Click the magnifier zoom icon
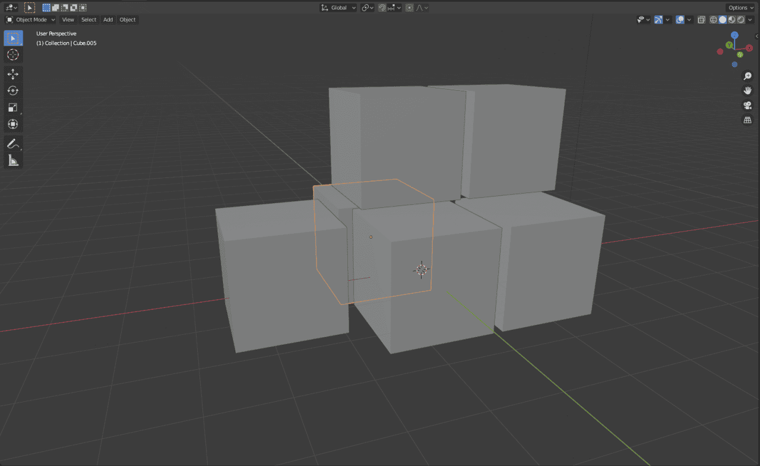The image size is (760, 466). point(747,76)
